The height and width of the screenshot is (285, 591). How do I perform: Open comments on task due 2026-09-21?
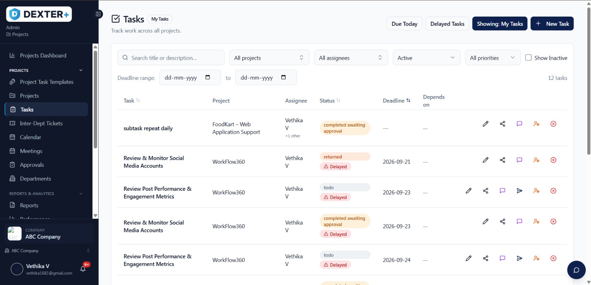(519, 160)
